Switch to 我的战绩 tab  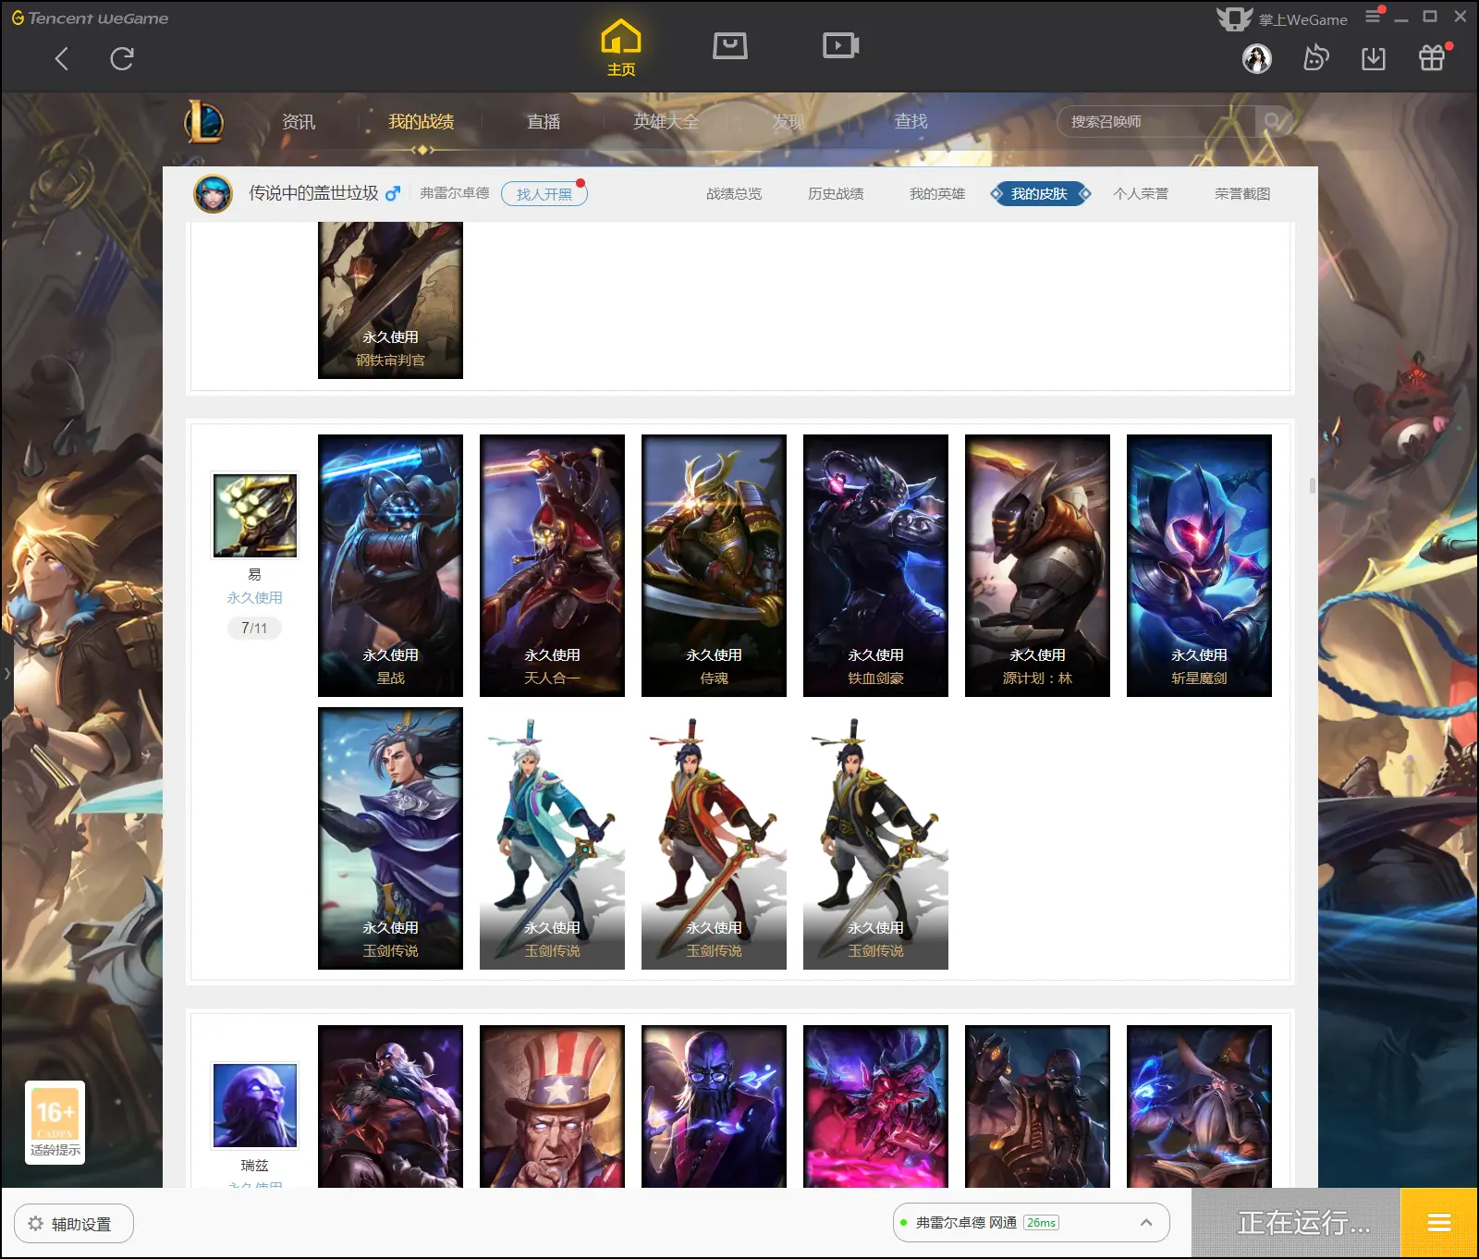421,121
